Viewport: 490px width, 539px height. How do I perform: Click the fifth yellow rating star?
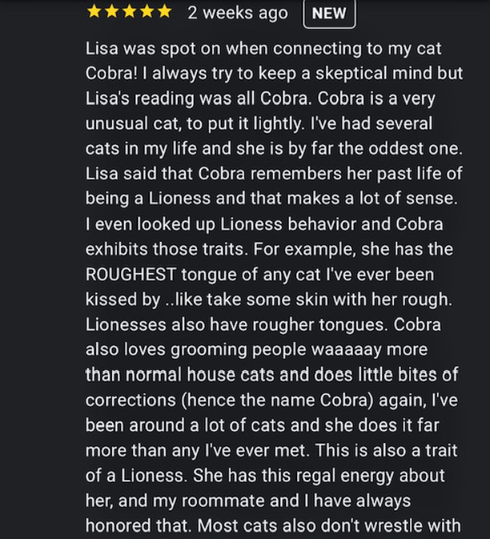[x=164, y=12]
